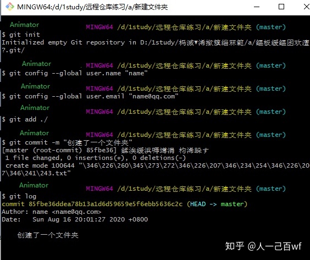The width and height of the screenshot is (310, 260).
Task: Click the '$ git init' command line
Action: point(21,35)
